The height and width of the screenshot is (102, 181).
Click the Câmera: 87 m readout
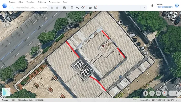tap(145, 100)
